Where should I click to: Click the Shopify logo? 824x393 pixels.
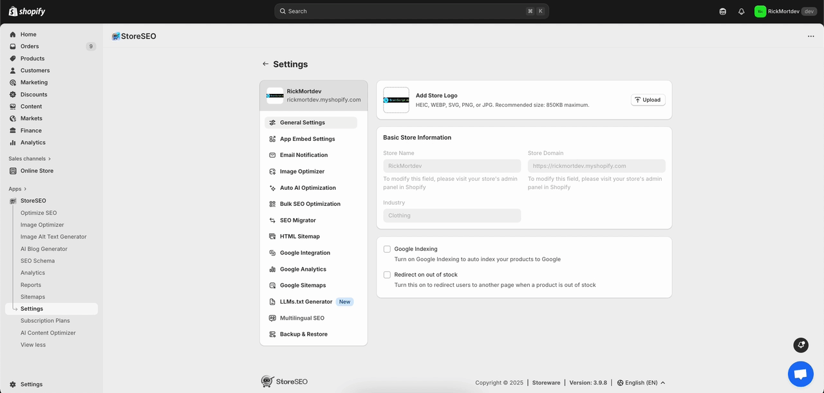pos(27,12)
